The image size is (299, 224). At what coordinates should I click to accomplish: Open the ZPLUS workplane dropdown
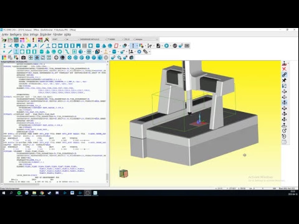130,39
